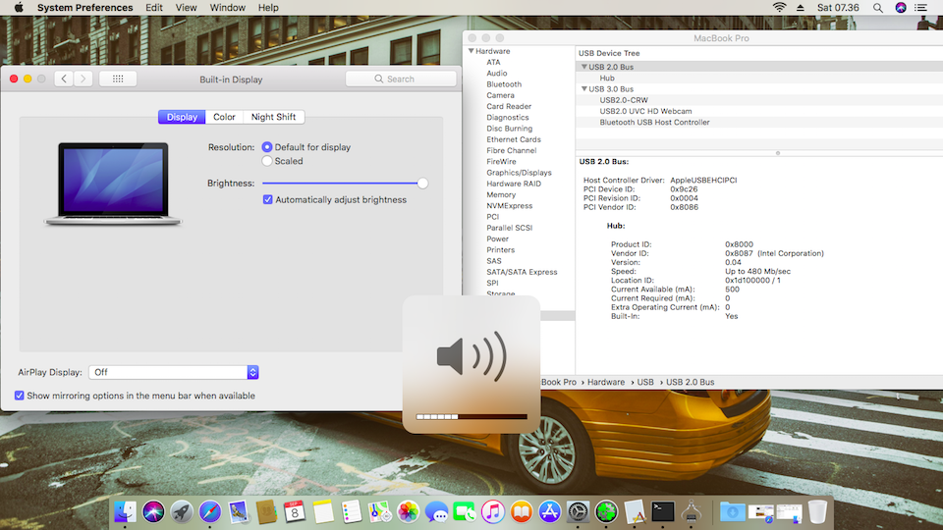Open Safari from the dock
Screen dimensions: 943x530
click(x=209, y=511)
